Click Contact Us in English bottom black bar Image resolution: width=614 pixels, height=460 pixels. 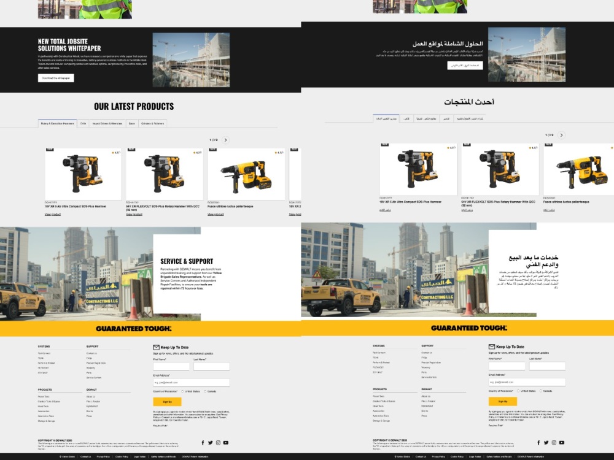click(x=86, y=457)
